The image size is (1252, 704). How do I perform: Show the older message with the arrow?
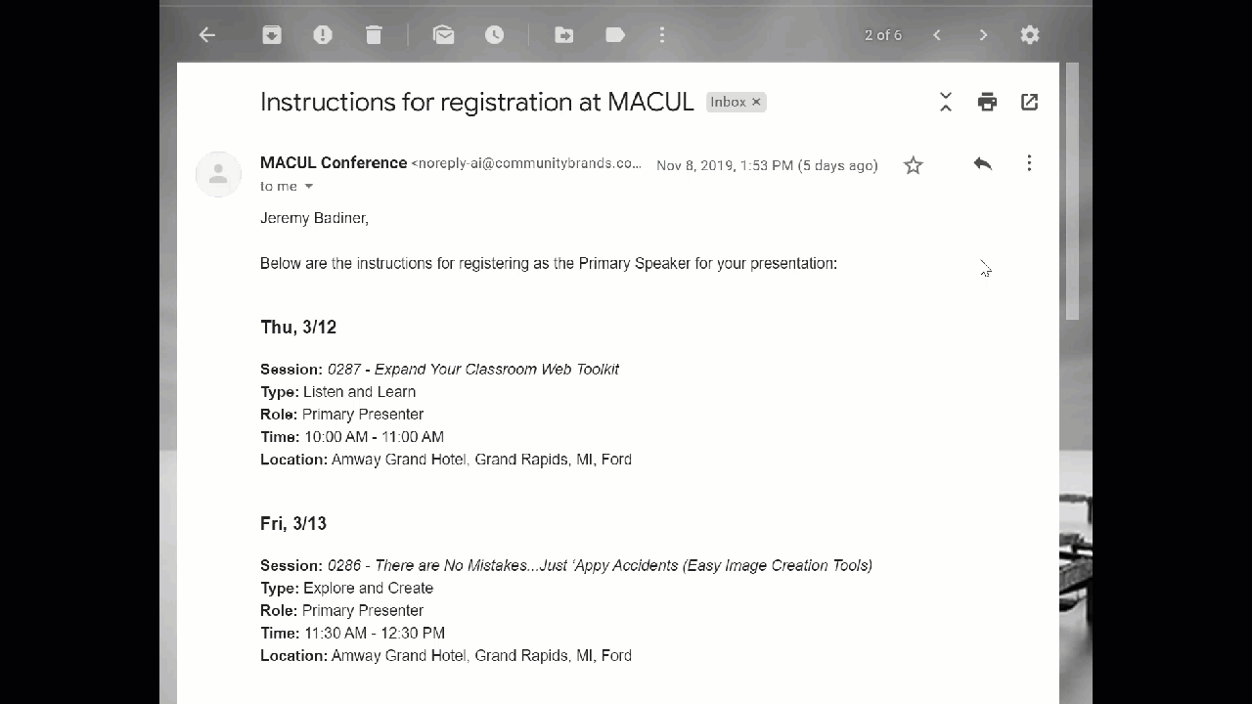pyautogui.click(x=983, y=35)
